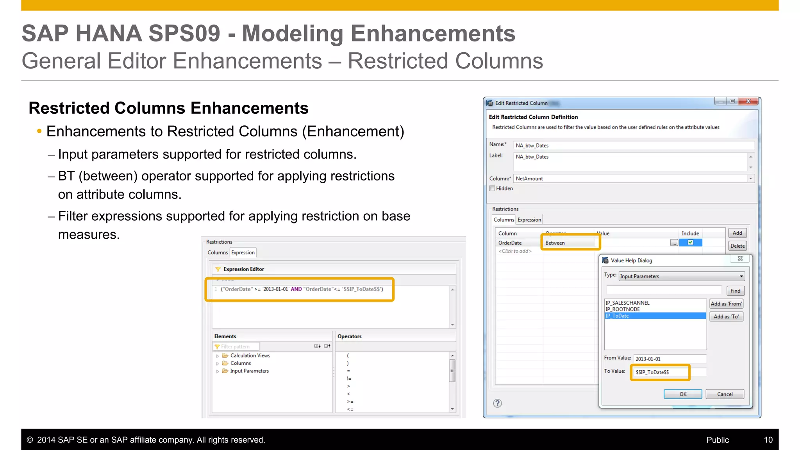Select Columns tab in left Restrictions panel
This screenshot has height=450, width=800.
pos(218,253)
